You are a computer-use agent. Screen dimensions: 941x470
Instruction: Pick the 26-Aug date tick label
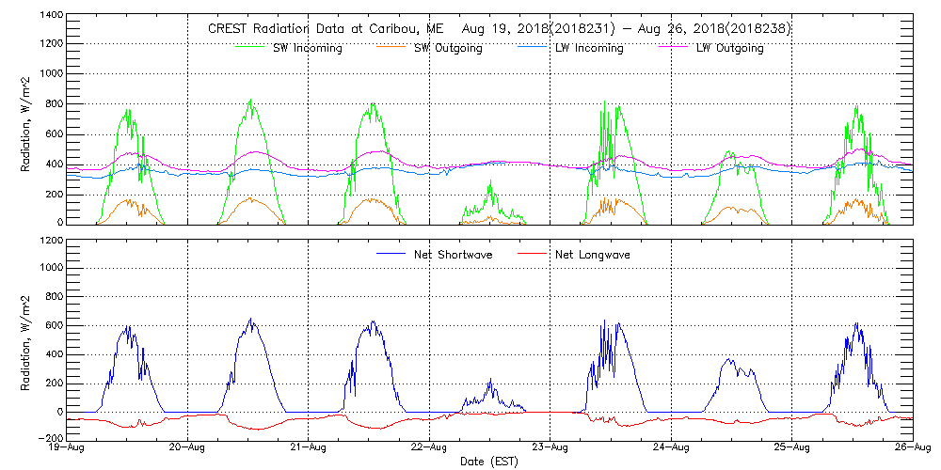pos(912,447)
